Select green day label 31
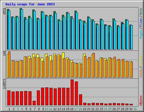The height and width of the screenshot is (112, 144). (x=135, y=109)
